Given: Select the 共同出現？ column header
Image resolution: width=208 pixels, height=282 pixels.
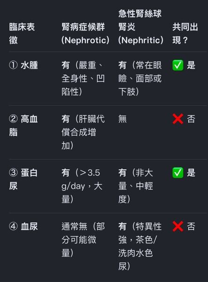Looking at the screenshot, I should click(185, 33).
